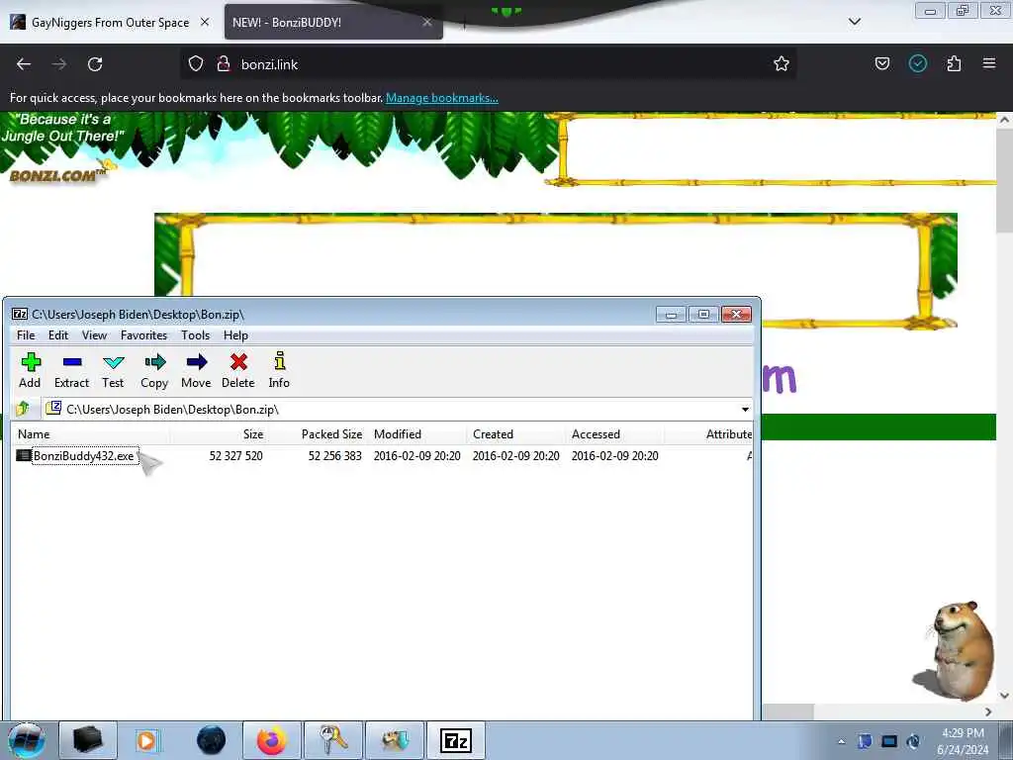Open the Firefox icon in the taskbar
Image resolution: width=1013 pixels, height=760 pixels.
coord(271,740)
